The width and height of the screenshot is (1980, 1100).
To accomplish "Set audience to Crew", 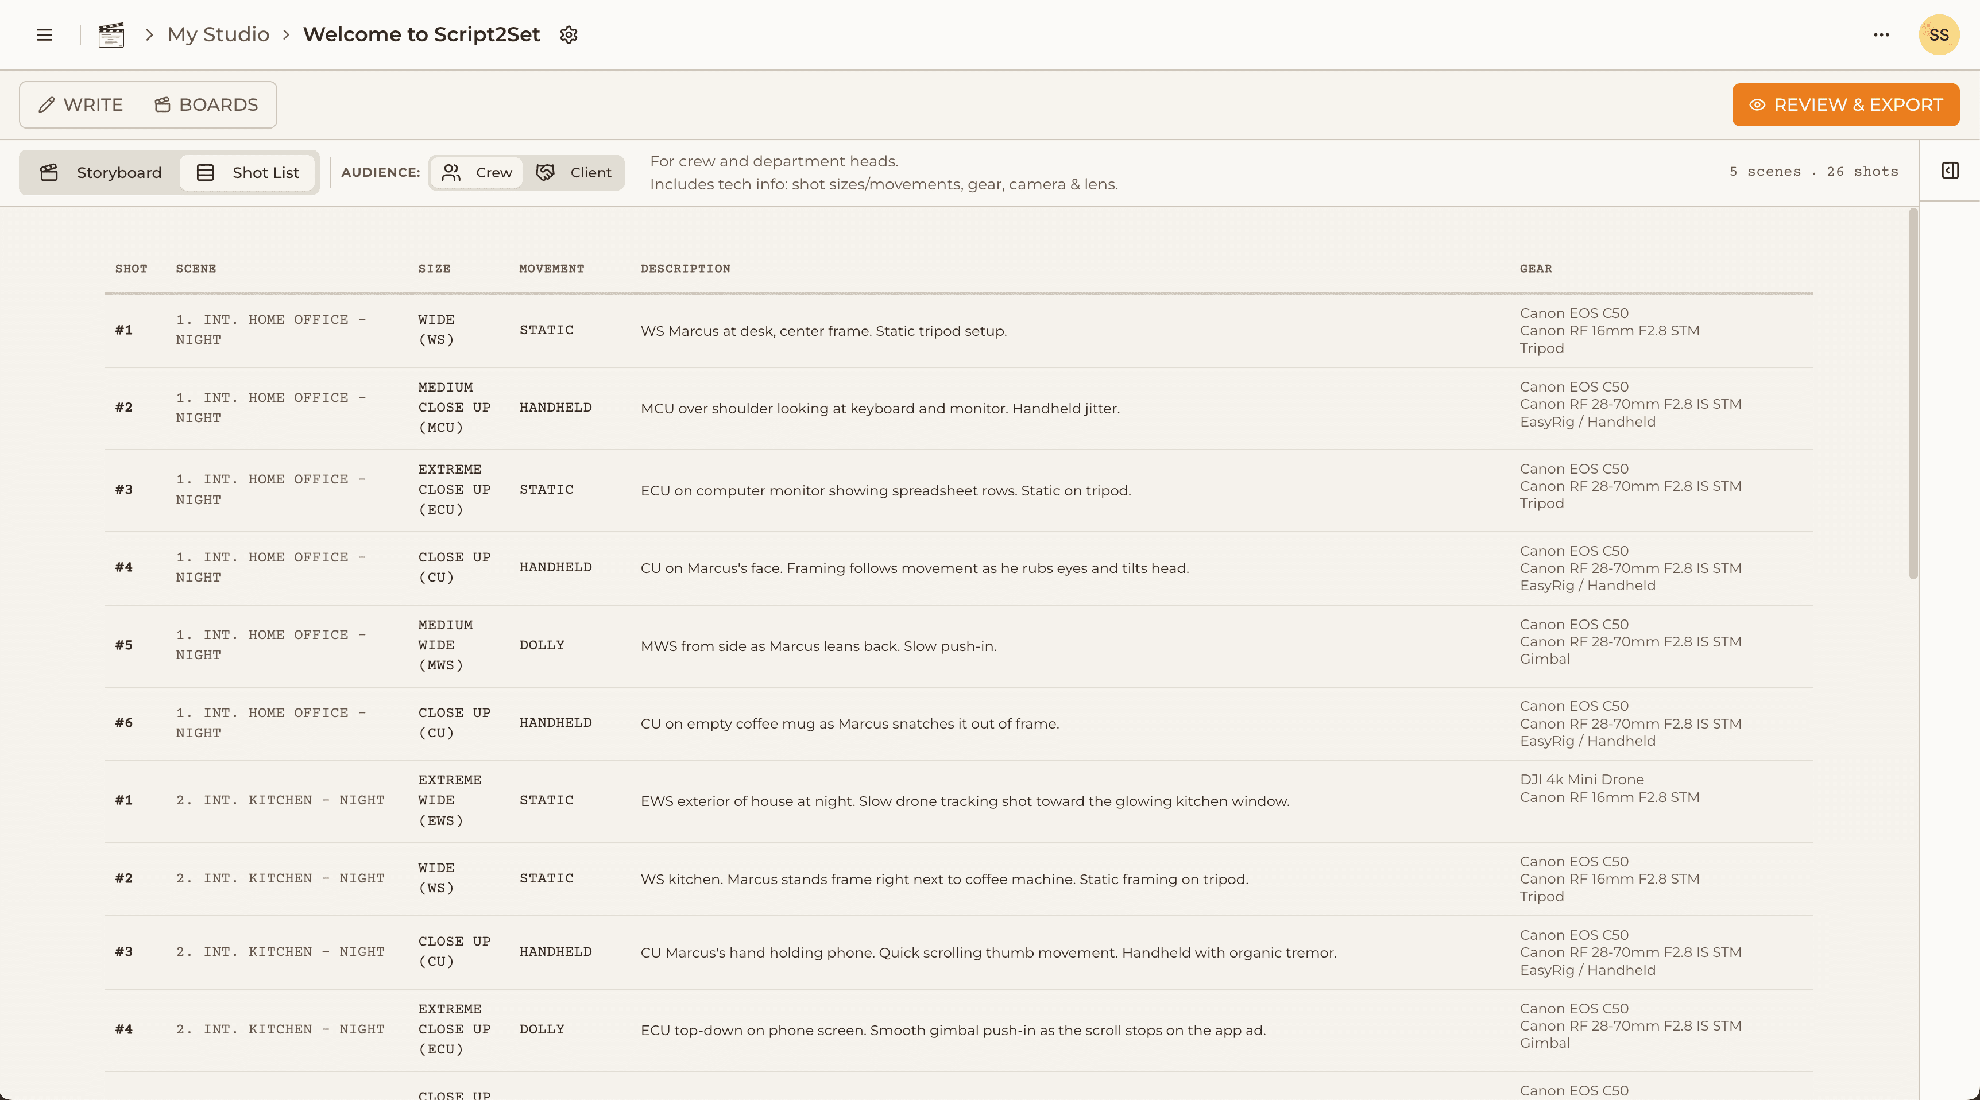I will pos(477,172).
